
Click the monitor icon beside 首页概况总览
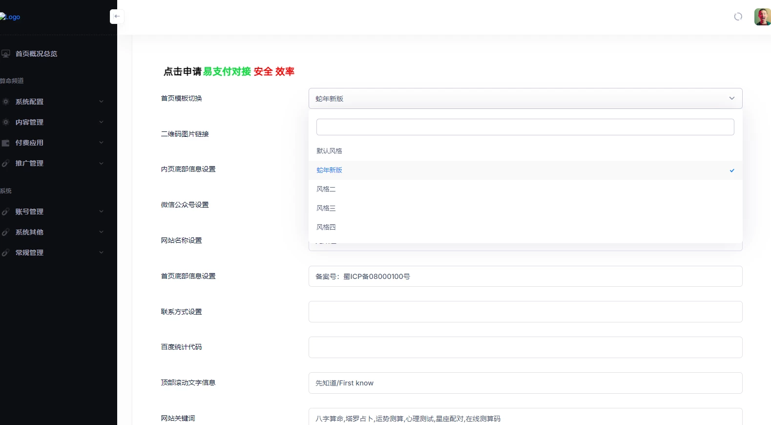coord(6,54)
